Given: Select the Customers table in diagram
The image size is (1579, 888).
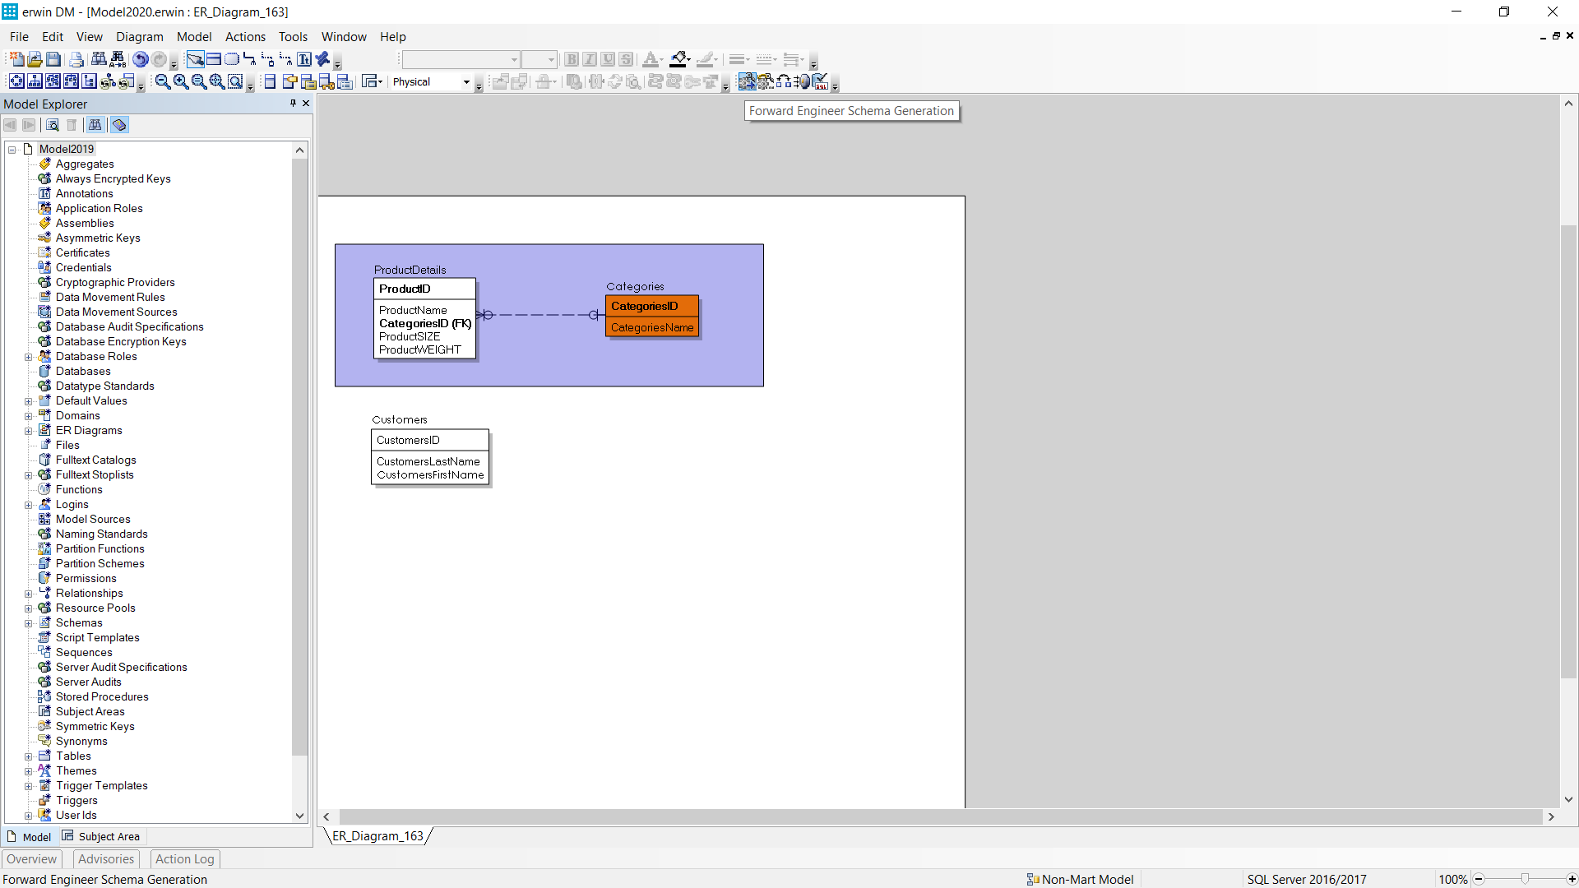Looking at the screenshot, I should coord(429,457).
